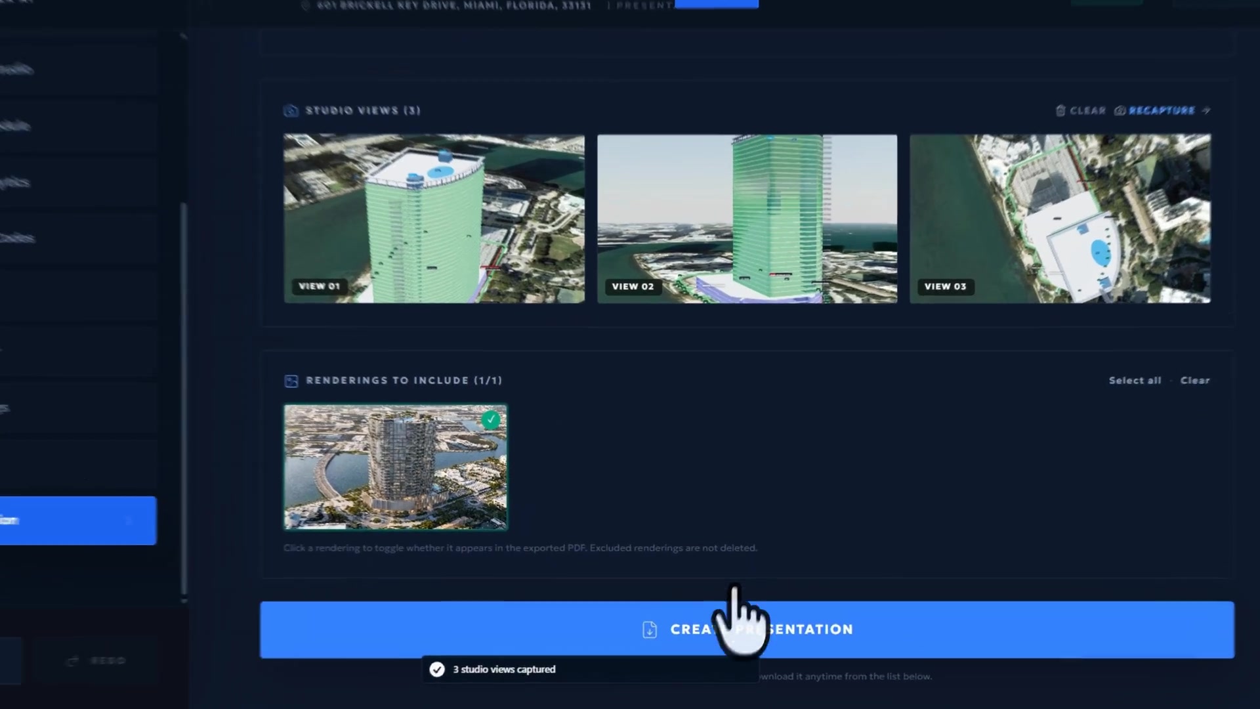This screenshot has width=1260, height=709.
Task: Click the Renderings to Include image icon
Action: pyautogui.click(x=291, y=381)
